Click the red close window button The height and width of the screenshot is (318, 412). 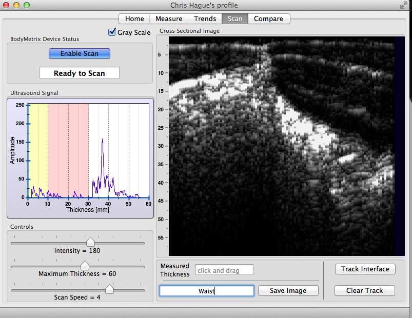click(6, 5)
